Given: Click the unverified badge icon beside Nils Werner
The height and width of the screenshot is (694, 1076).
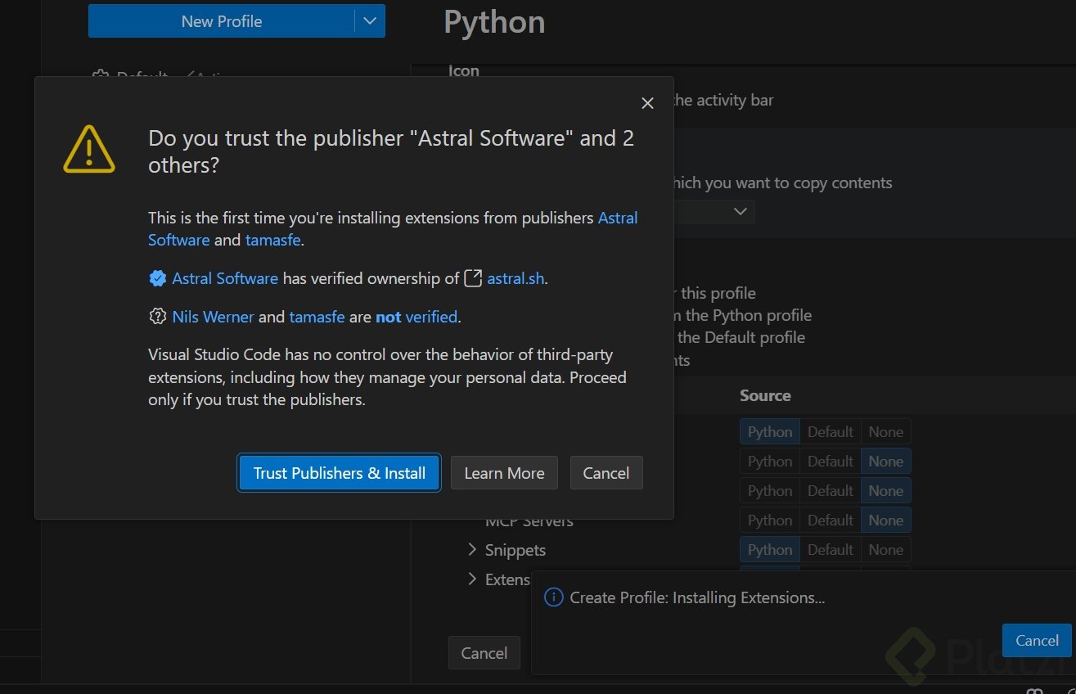Looking at the screenshot, I should click(157, 317).
